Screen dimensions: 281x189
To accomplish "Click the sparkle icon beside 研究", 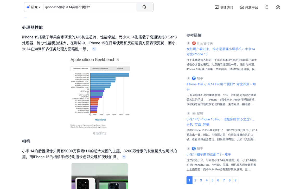I will click(28, 7).
